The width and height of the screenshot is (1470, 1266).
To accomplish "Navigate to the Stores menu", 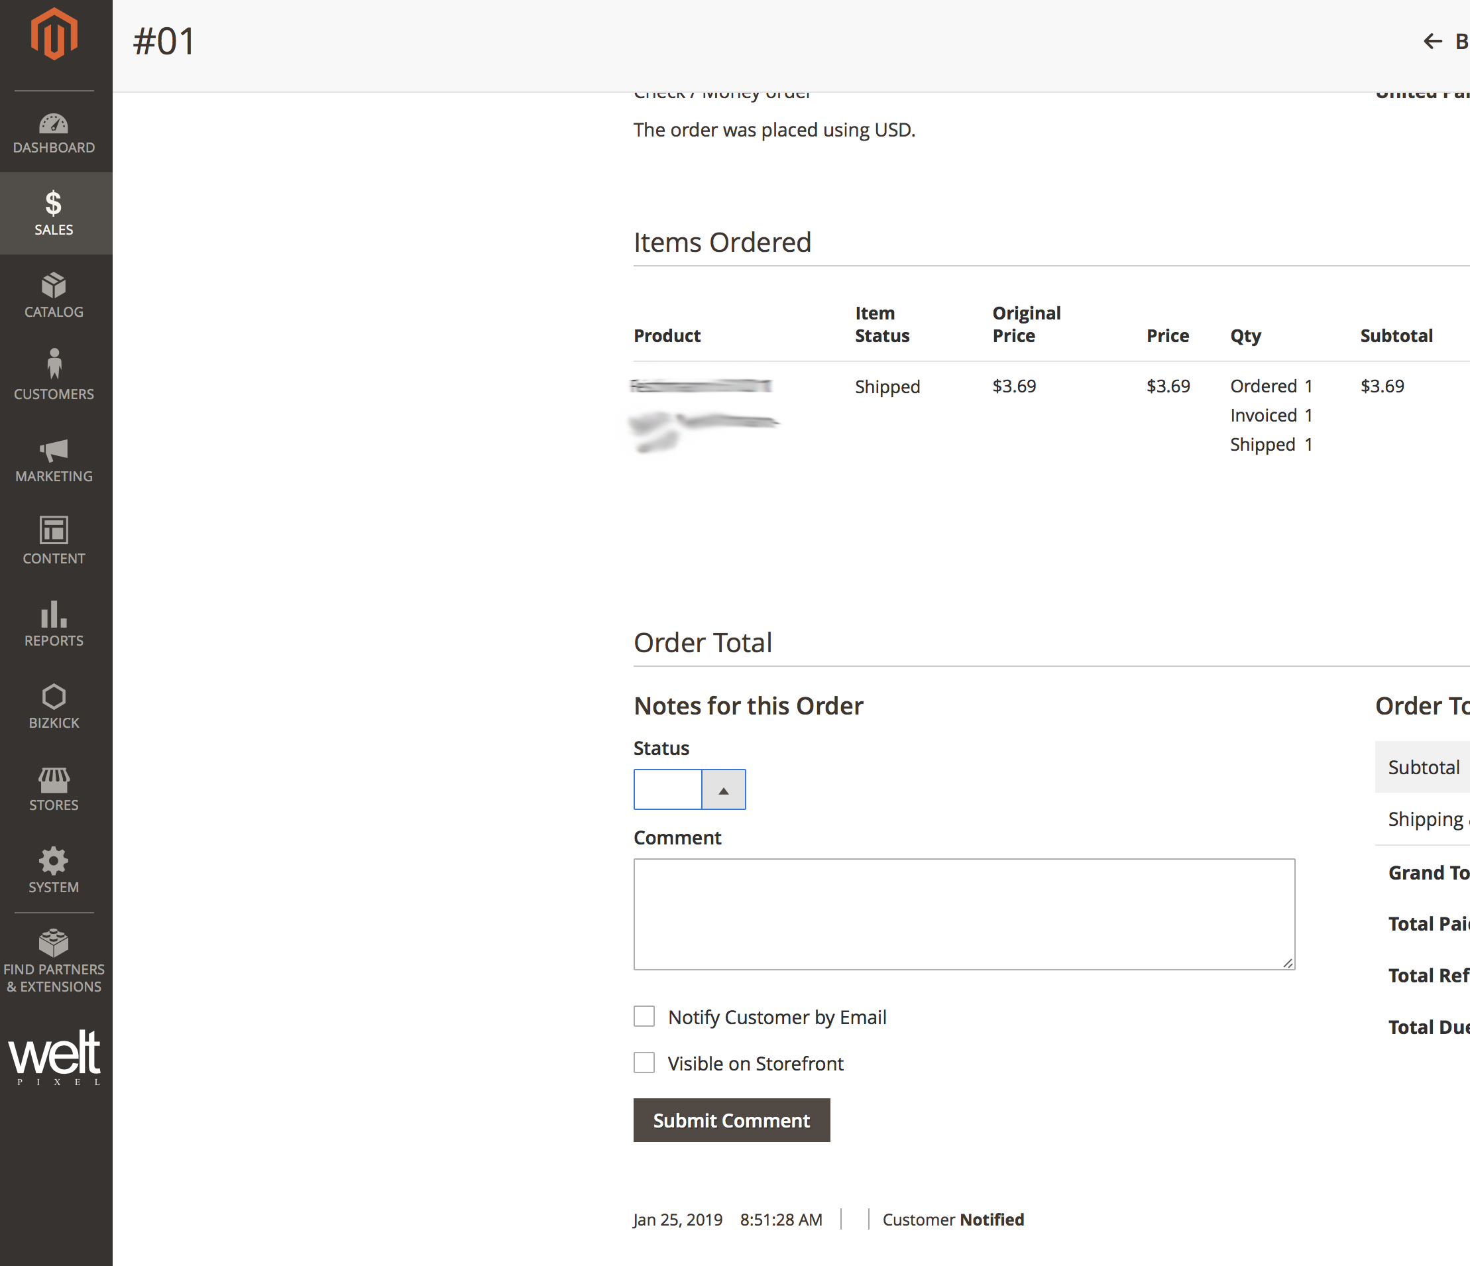I will pos(54,788).
